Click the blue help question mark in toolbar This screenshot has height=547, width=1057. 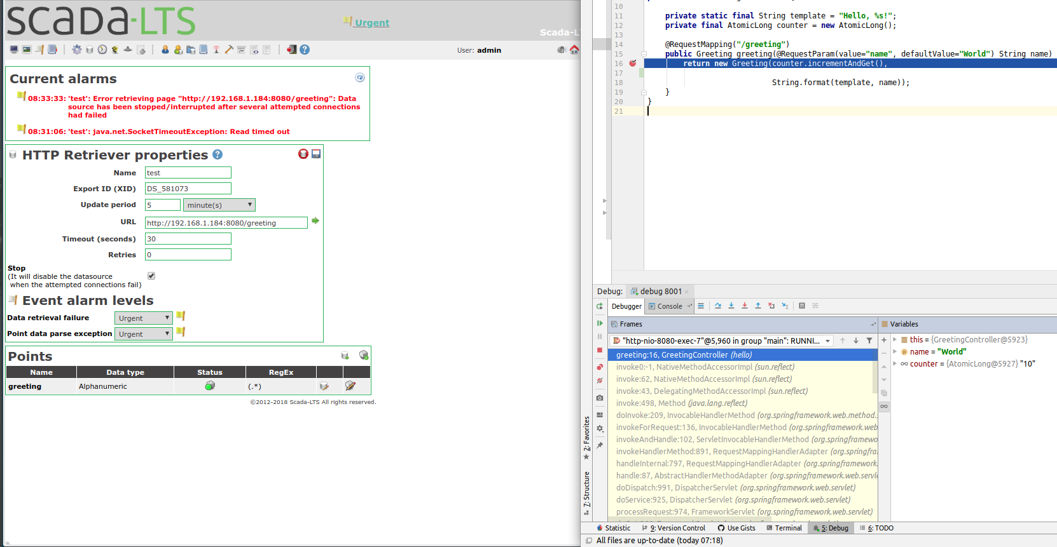pyautogui.click(x=305, y=50)
